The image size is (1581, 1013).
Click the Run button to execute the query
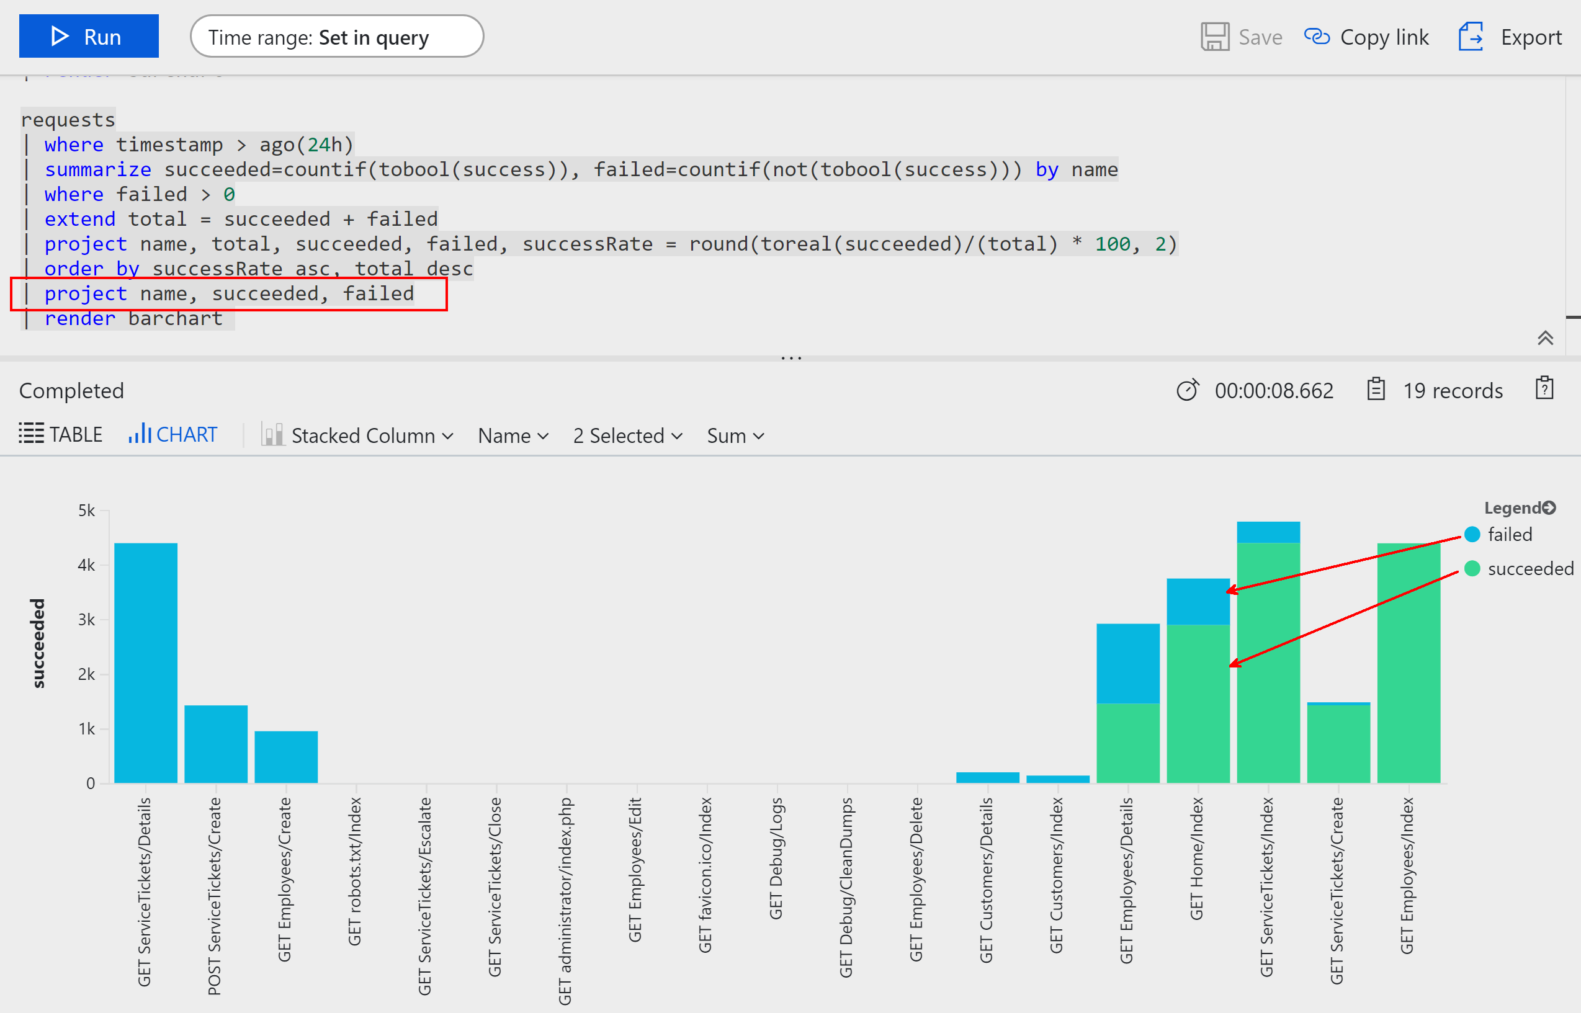pyautogui.click(x=89, y=36)
